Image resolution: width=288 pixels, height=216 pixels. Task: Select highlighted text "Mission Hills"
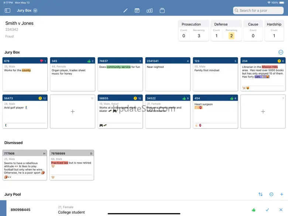pyautogui.click(x=270, y=67)
